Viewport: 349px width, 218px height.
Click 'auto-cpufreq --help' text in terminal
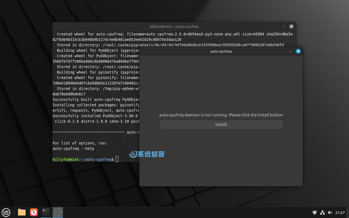click(x=73, y=149)
